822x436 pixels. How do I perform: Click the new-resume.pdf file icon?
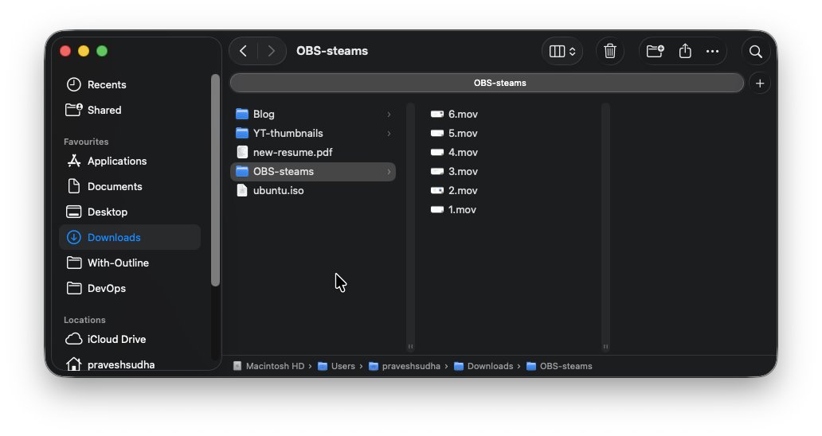click(241, 152)
